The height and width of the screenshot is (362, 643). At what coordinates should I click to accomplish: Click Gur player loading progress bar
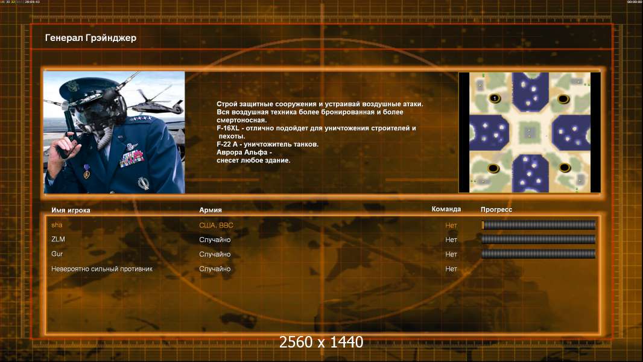(539, 254)
